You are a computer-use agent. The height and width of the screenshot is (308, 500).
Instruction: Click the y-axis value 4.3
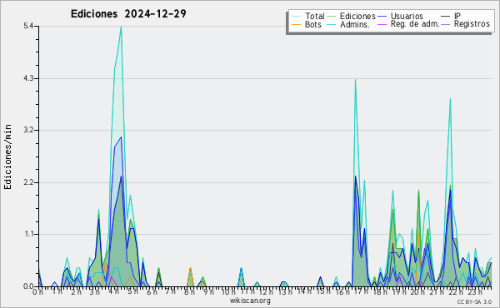(28, 78)
